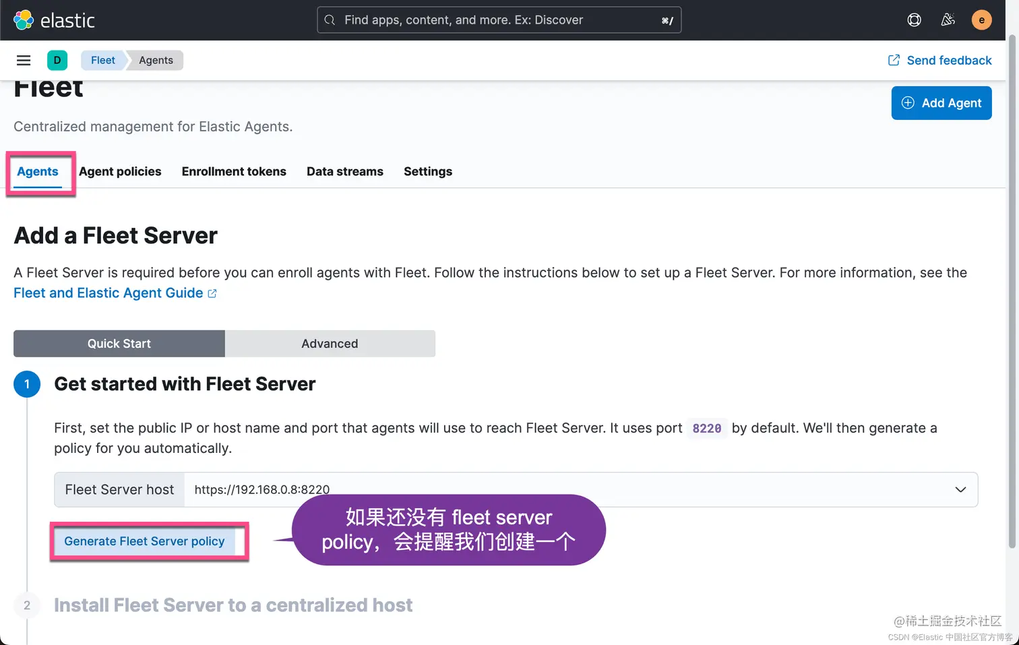Open the hamburger navigation menu
The height and width of the screenshot is (645, 1019).
(x=24, y=60)
